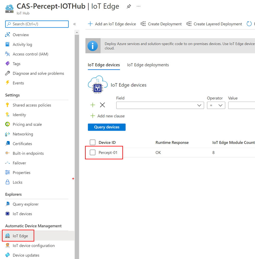The width and height of the screenshot is (255, 259).
Task: Click Add an IoT Edge device
Action: (x=112, y=24)
